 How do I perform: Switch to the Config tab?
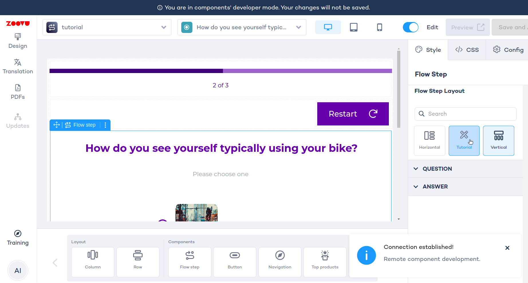[508, 50]
